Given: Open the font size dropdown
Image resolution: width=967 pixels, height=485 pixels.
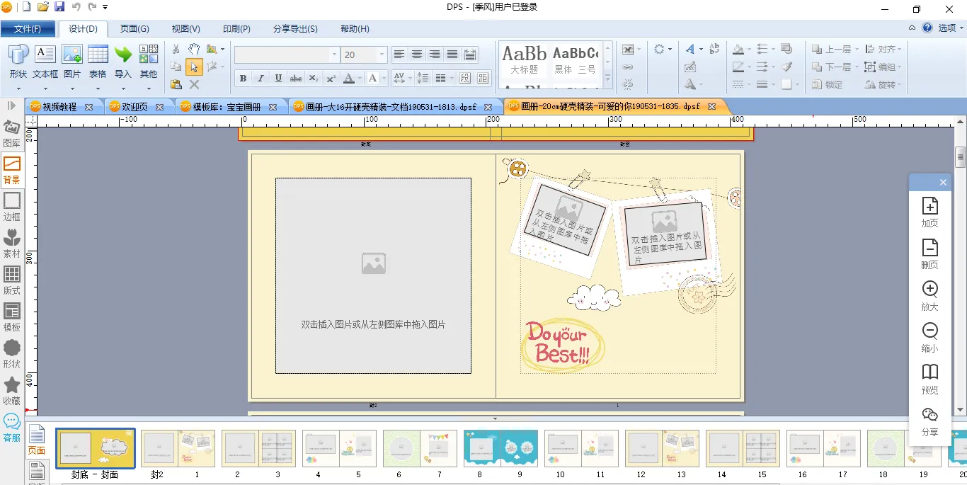Looking at the screenshot, I should pos(382,55).
